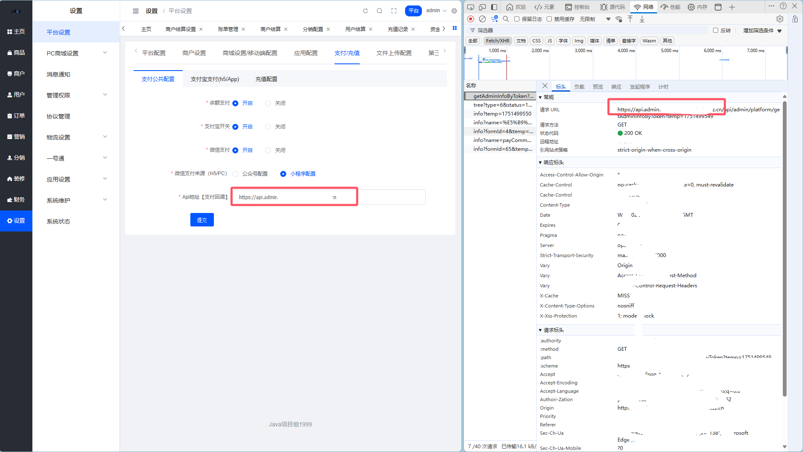Expand the PC商城设置 menu

(x=76, y=53)
